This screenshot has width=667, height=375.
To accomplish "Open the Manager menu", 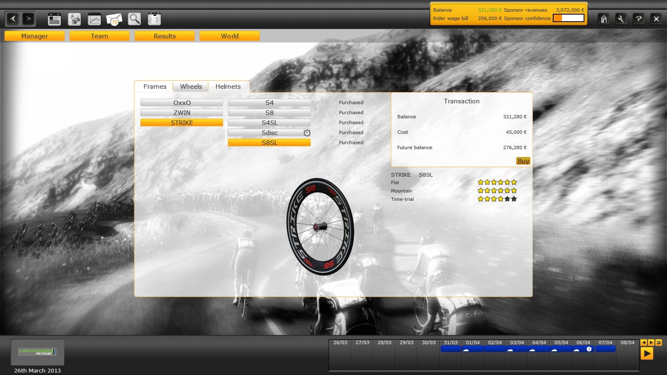I will point(35,36).
